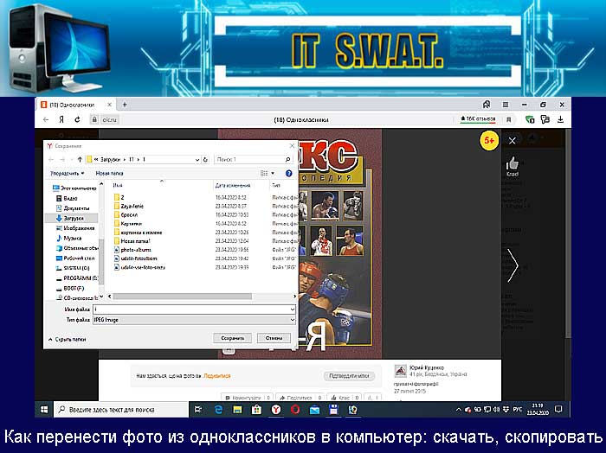Screen dimensions: 606x453
Task: Open Task View on the taskbar
Action: [x=198, y=410]
